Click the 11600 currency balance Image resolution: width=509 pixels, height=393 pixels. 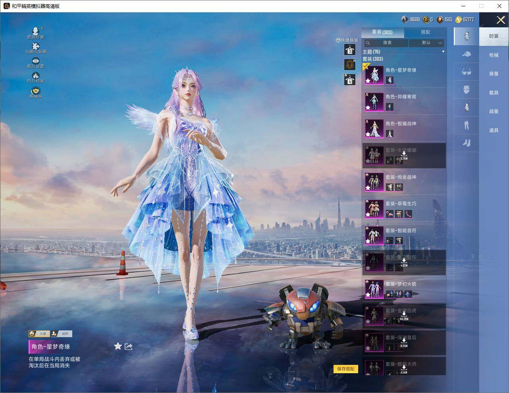(411, 19)
